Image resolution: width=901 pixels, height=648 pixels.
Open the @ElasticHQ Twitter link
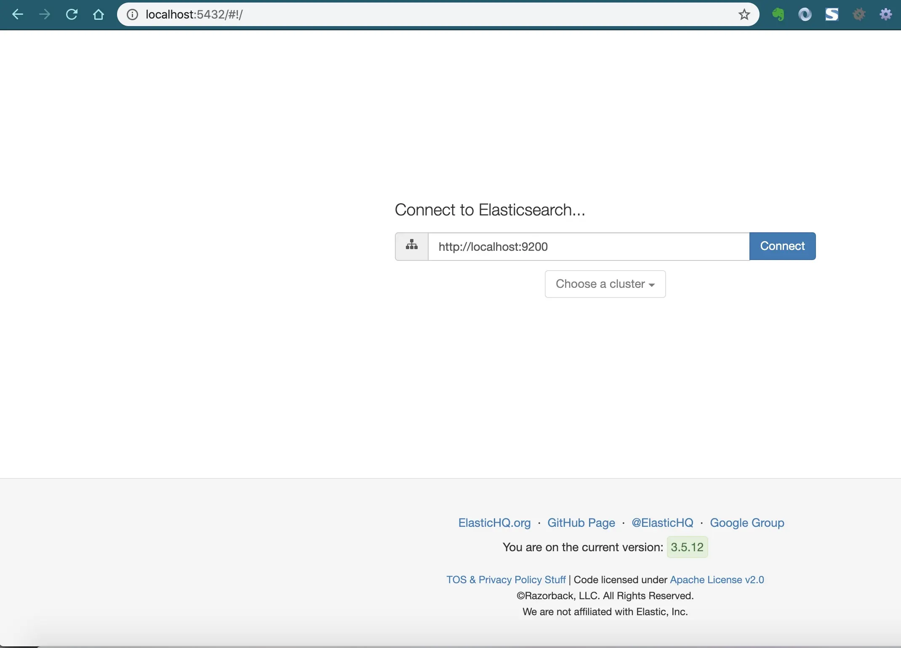coord(662,523)
